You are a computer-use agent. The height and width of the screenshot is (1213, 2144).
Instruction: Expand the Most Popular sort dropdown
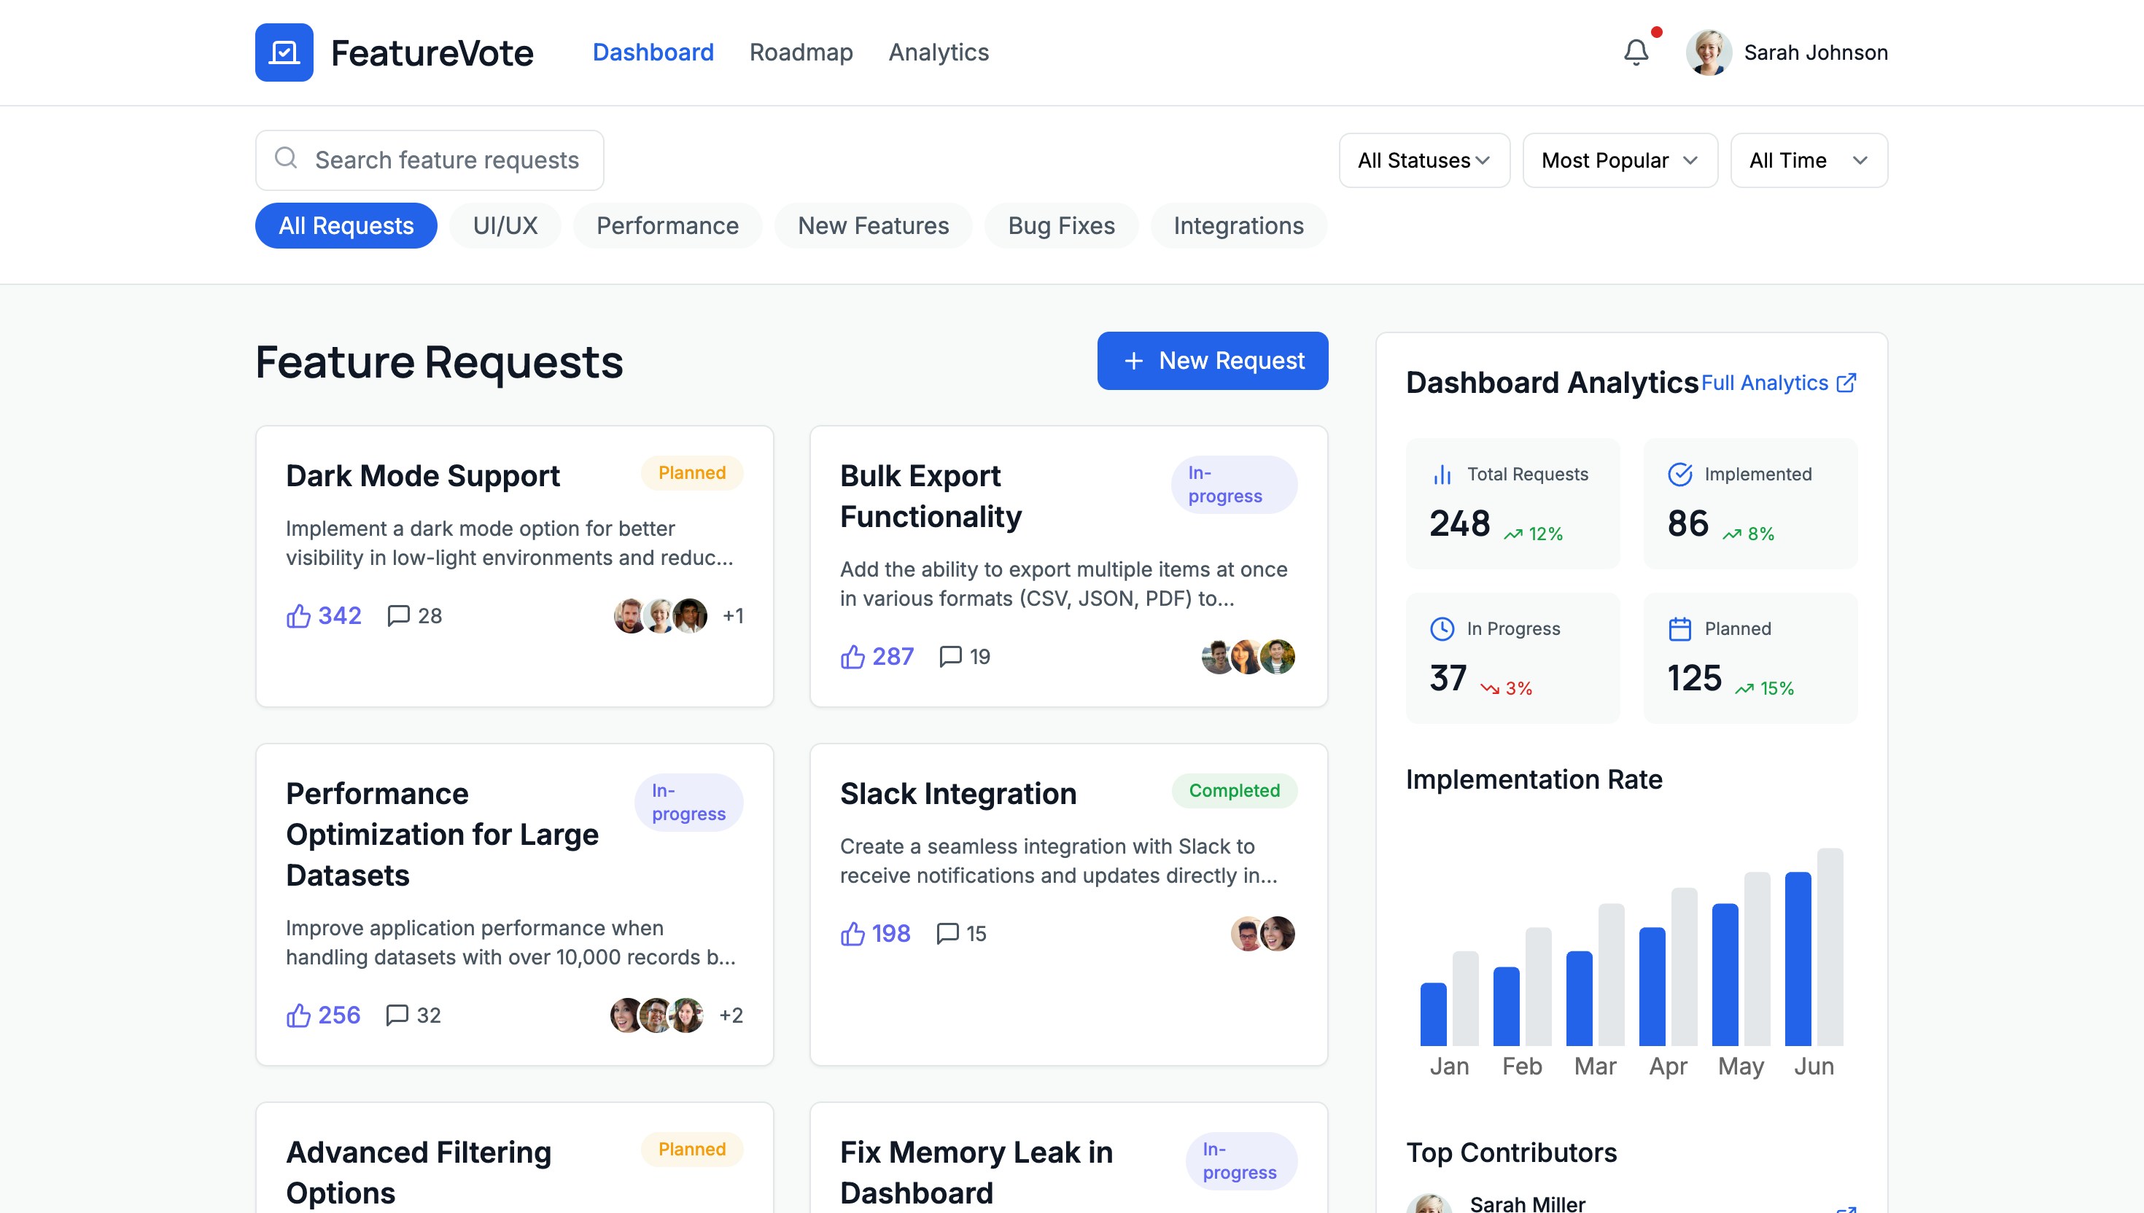click(1619, 160)
